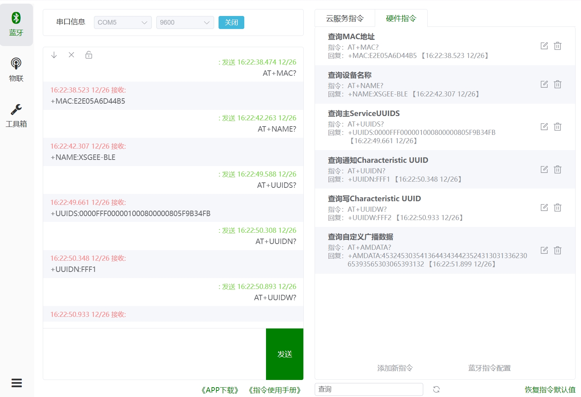Screen dimensions: 581x397
Task: Open the Bluetooth (蓝牙) sidebar section
Action: click(x=16, y=25)
